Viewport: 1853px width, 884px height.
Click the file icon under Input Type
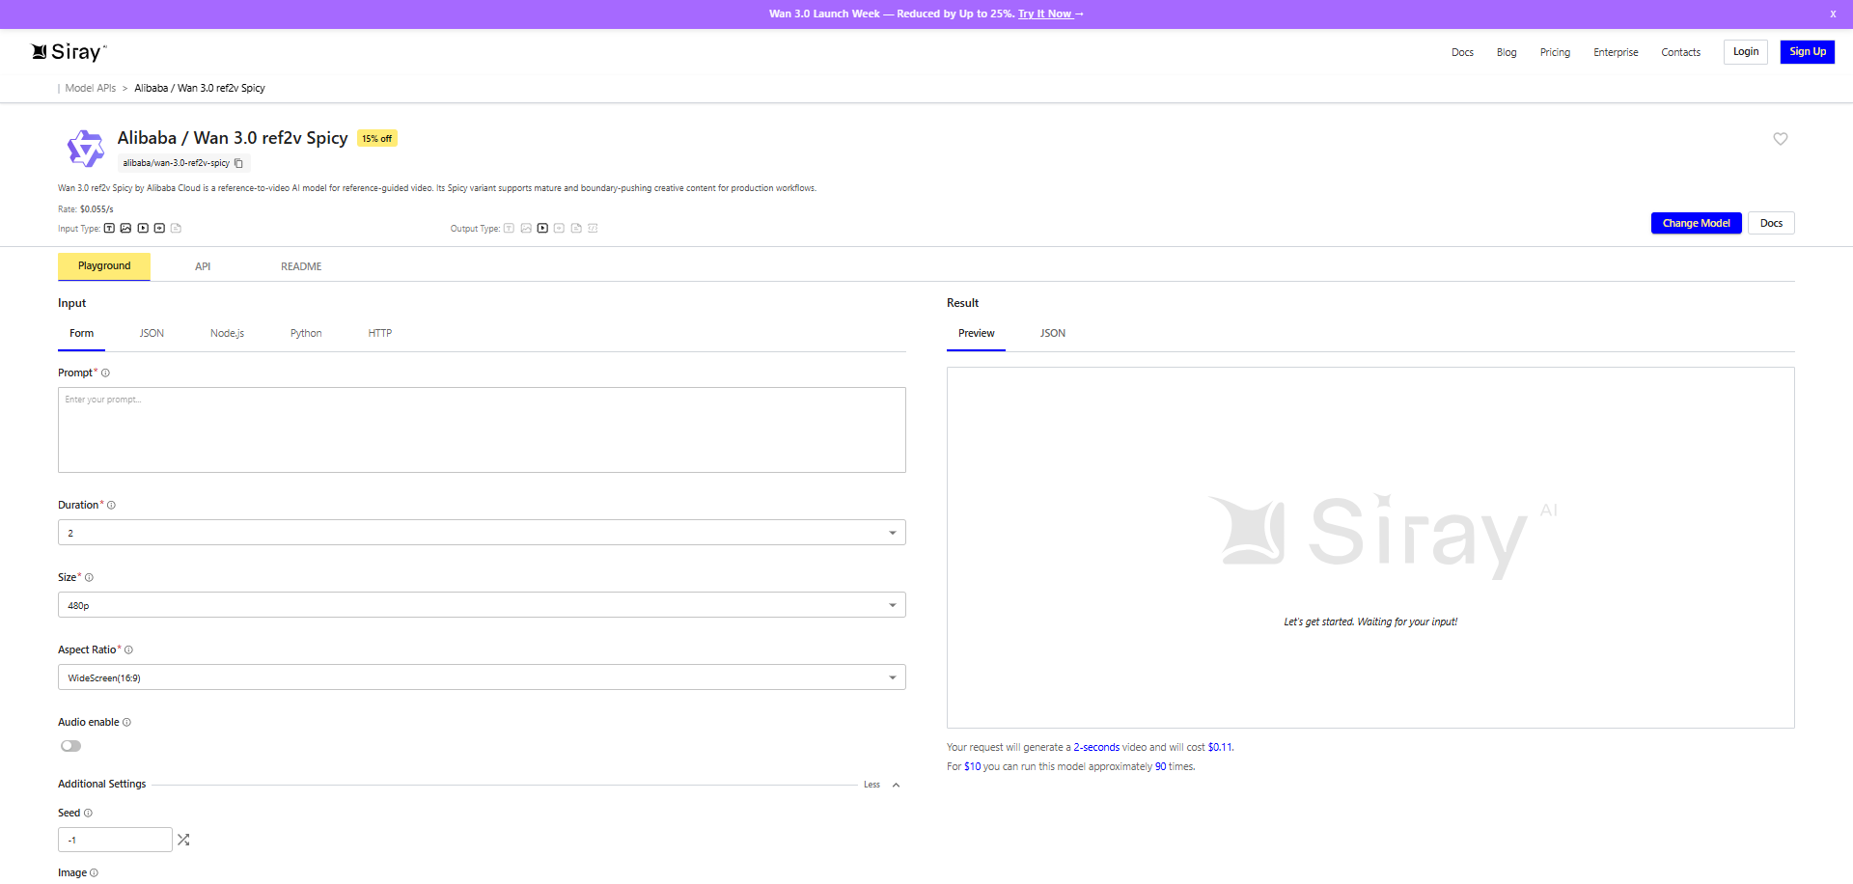tap(176, 229)
